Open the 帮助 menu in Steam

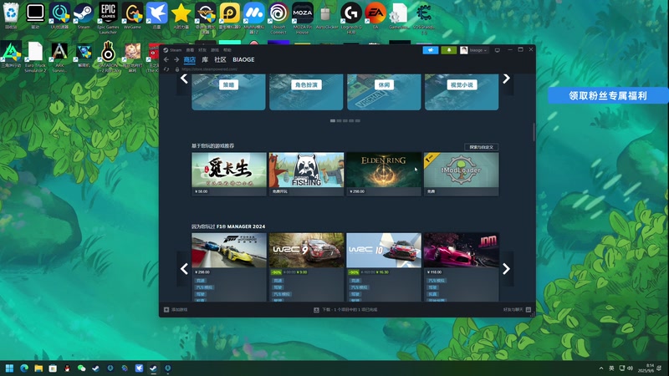pos(227,50)
